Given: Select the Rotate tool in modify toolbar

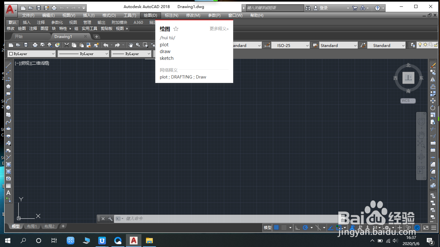Looking at the screenshot, I should click(433, 108).
